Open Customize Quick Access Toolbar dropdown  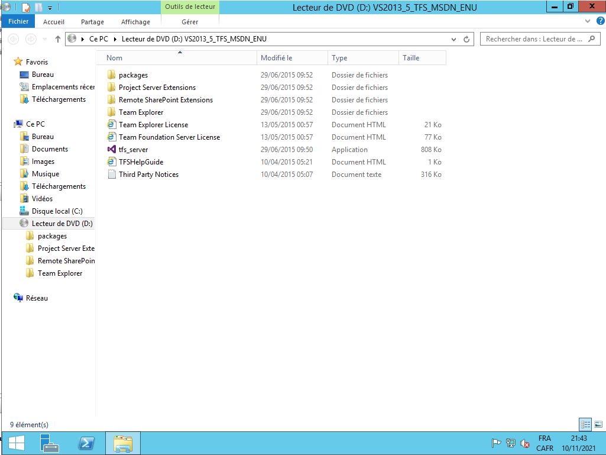click(x=50, y=7)
